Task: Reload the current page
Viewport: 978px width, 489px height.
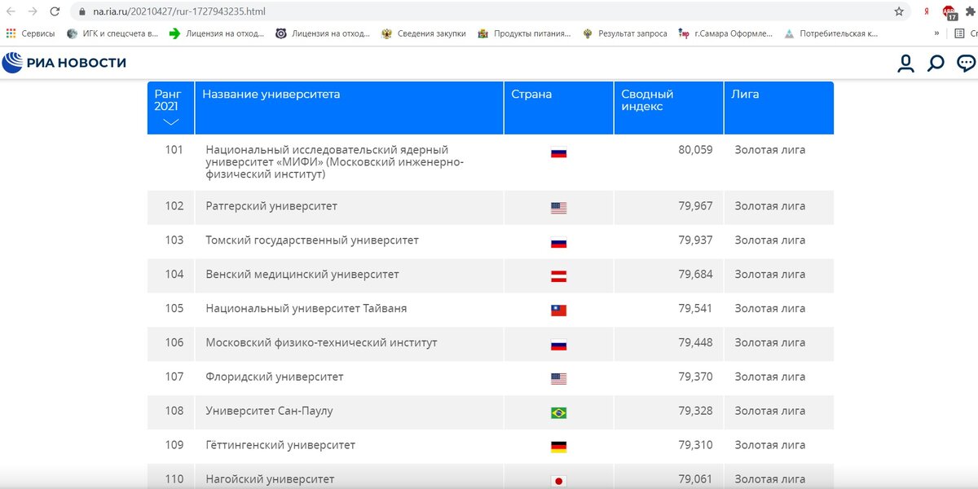Action: click(55, 11)
